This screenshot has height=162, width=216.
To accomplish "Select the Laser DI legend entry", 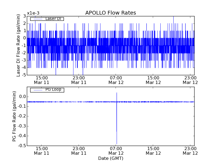I will [x=47, y=19].
